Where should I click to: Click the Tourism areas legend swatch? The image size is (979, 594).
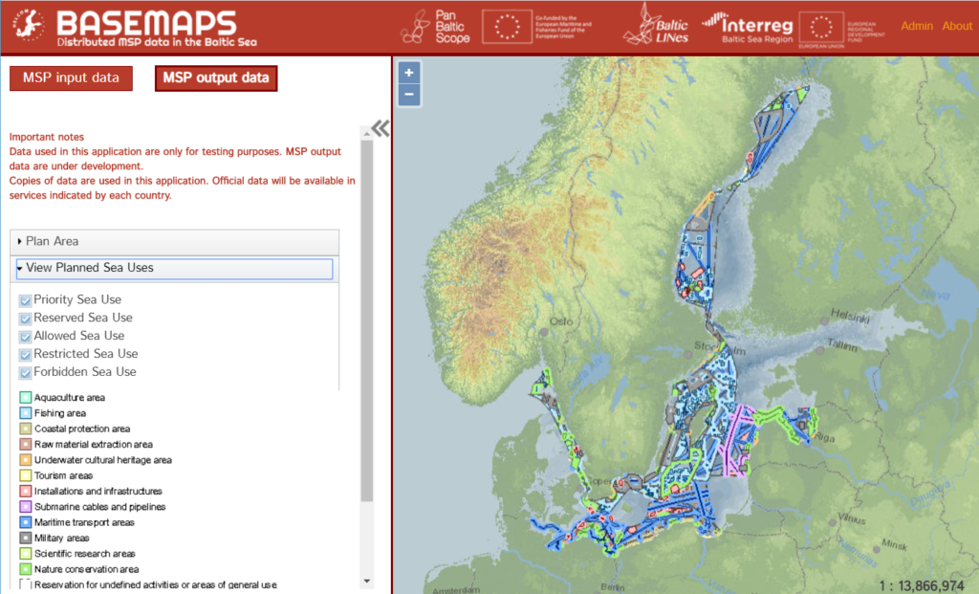[25, 475]
